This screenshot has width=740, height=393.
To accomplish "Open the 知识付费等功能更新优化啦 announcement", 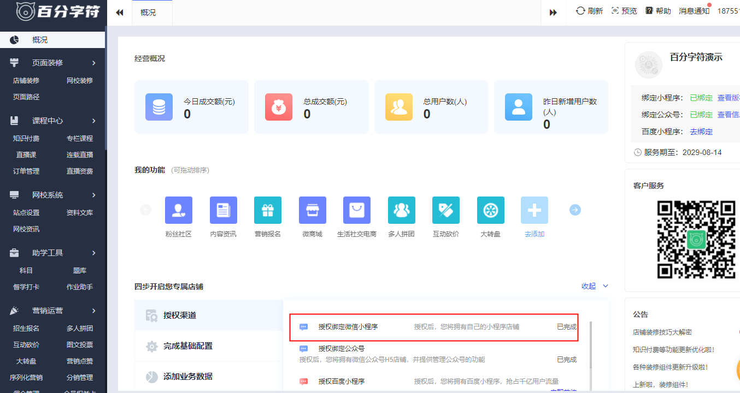I will coord(674,349).
